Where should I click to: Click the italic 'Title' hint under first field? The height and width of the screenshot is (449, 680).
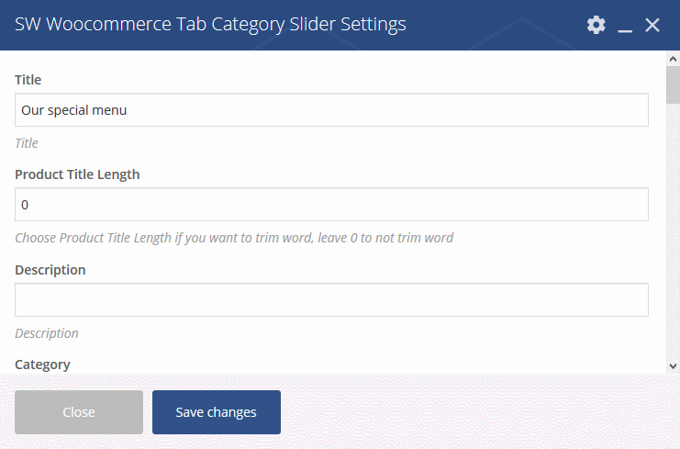pos(27,142)
